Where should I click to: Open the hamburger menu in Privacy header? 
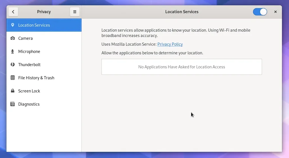tap(75, 12)
